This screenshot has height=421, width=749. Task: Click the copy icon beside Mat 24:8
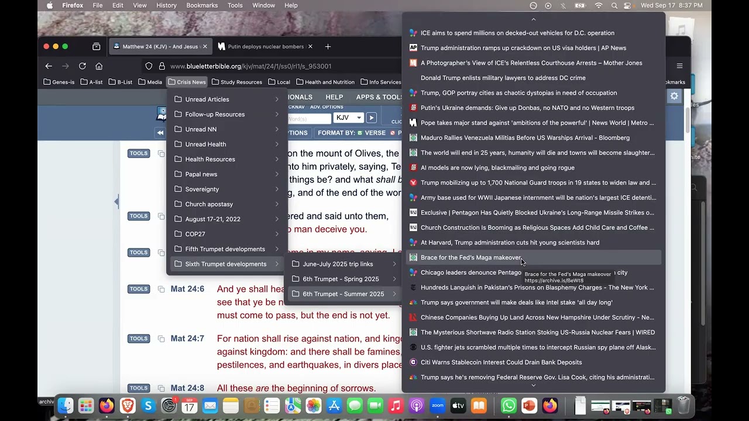click(161, 388)
